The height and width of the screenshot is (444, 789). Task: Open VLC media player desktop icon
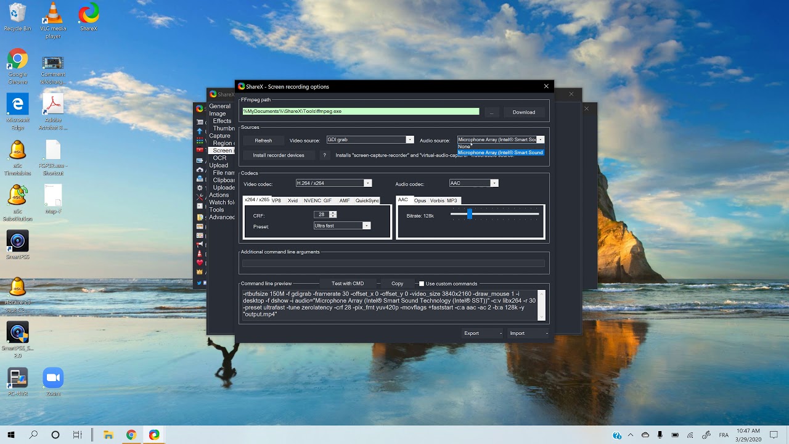[x=53, y=20]
